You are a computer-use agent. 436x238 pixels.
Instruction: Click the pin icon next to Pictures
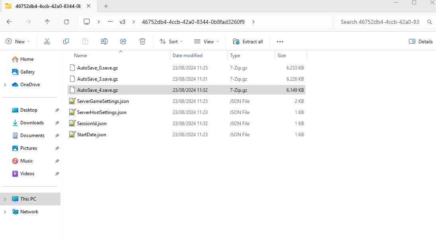(x=57, y=148)
